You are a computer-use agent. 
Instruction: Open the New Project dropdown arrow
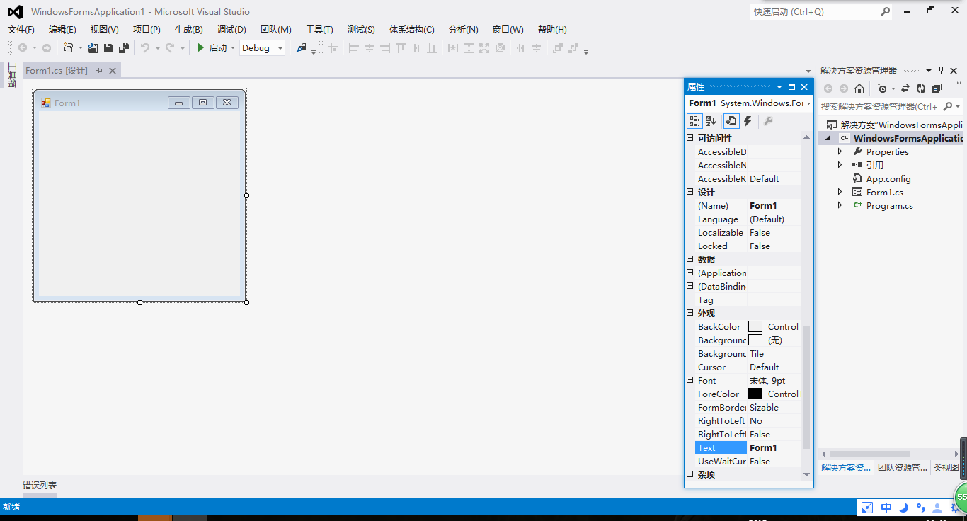(80, 48)
